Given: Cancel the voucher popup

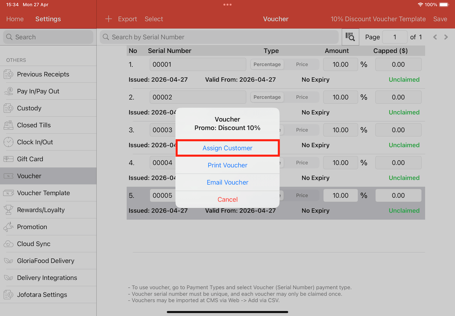Looking at the screenshot, I should (228, 200).
